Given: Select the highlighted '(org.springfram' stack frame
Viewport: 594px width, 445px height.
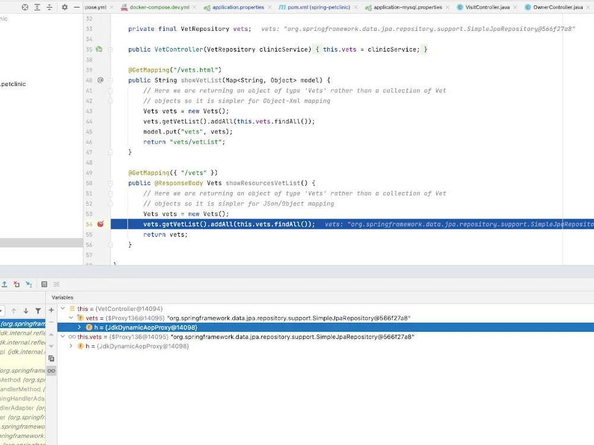Looking at the screenshot, I should tap(23, 323).
